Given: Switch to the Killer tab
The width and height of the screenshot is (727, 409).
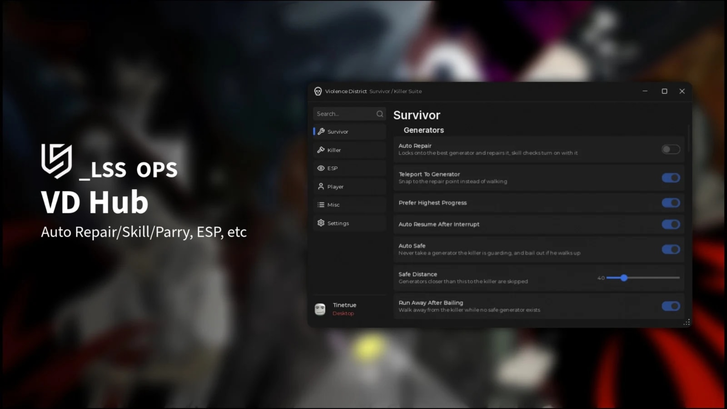Looking at the screenshot, I should click(349, 150).
